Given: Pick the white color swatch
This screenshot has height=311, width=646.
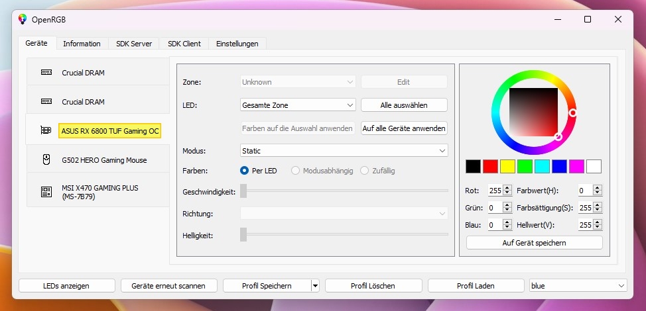Looking at the screenshot, I should 594,166.
